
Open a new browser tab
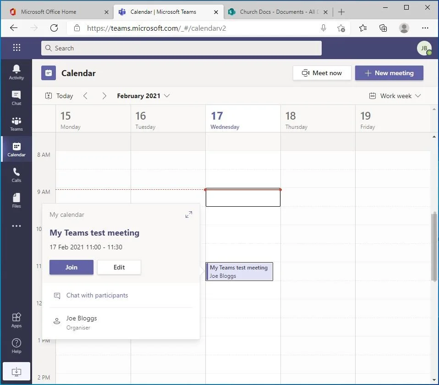pos(341,12)
